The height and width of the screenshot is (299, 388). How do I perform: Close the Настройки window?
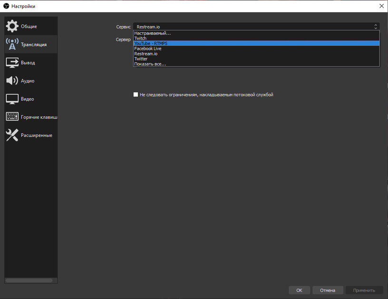tap(381, 6)
